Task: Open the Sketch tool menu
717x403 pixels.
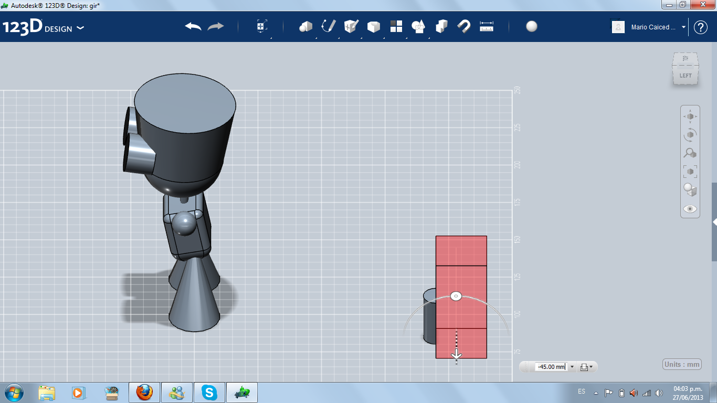Action: coord(329,26)
